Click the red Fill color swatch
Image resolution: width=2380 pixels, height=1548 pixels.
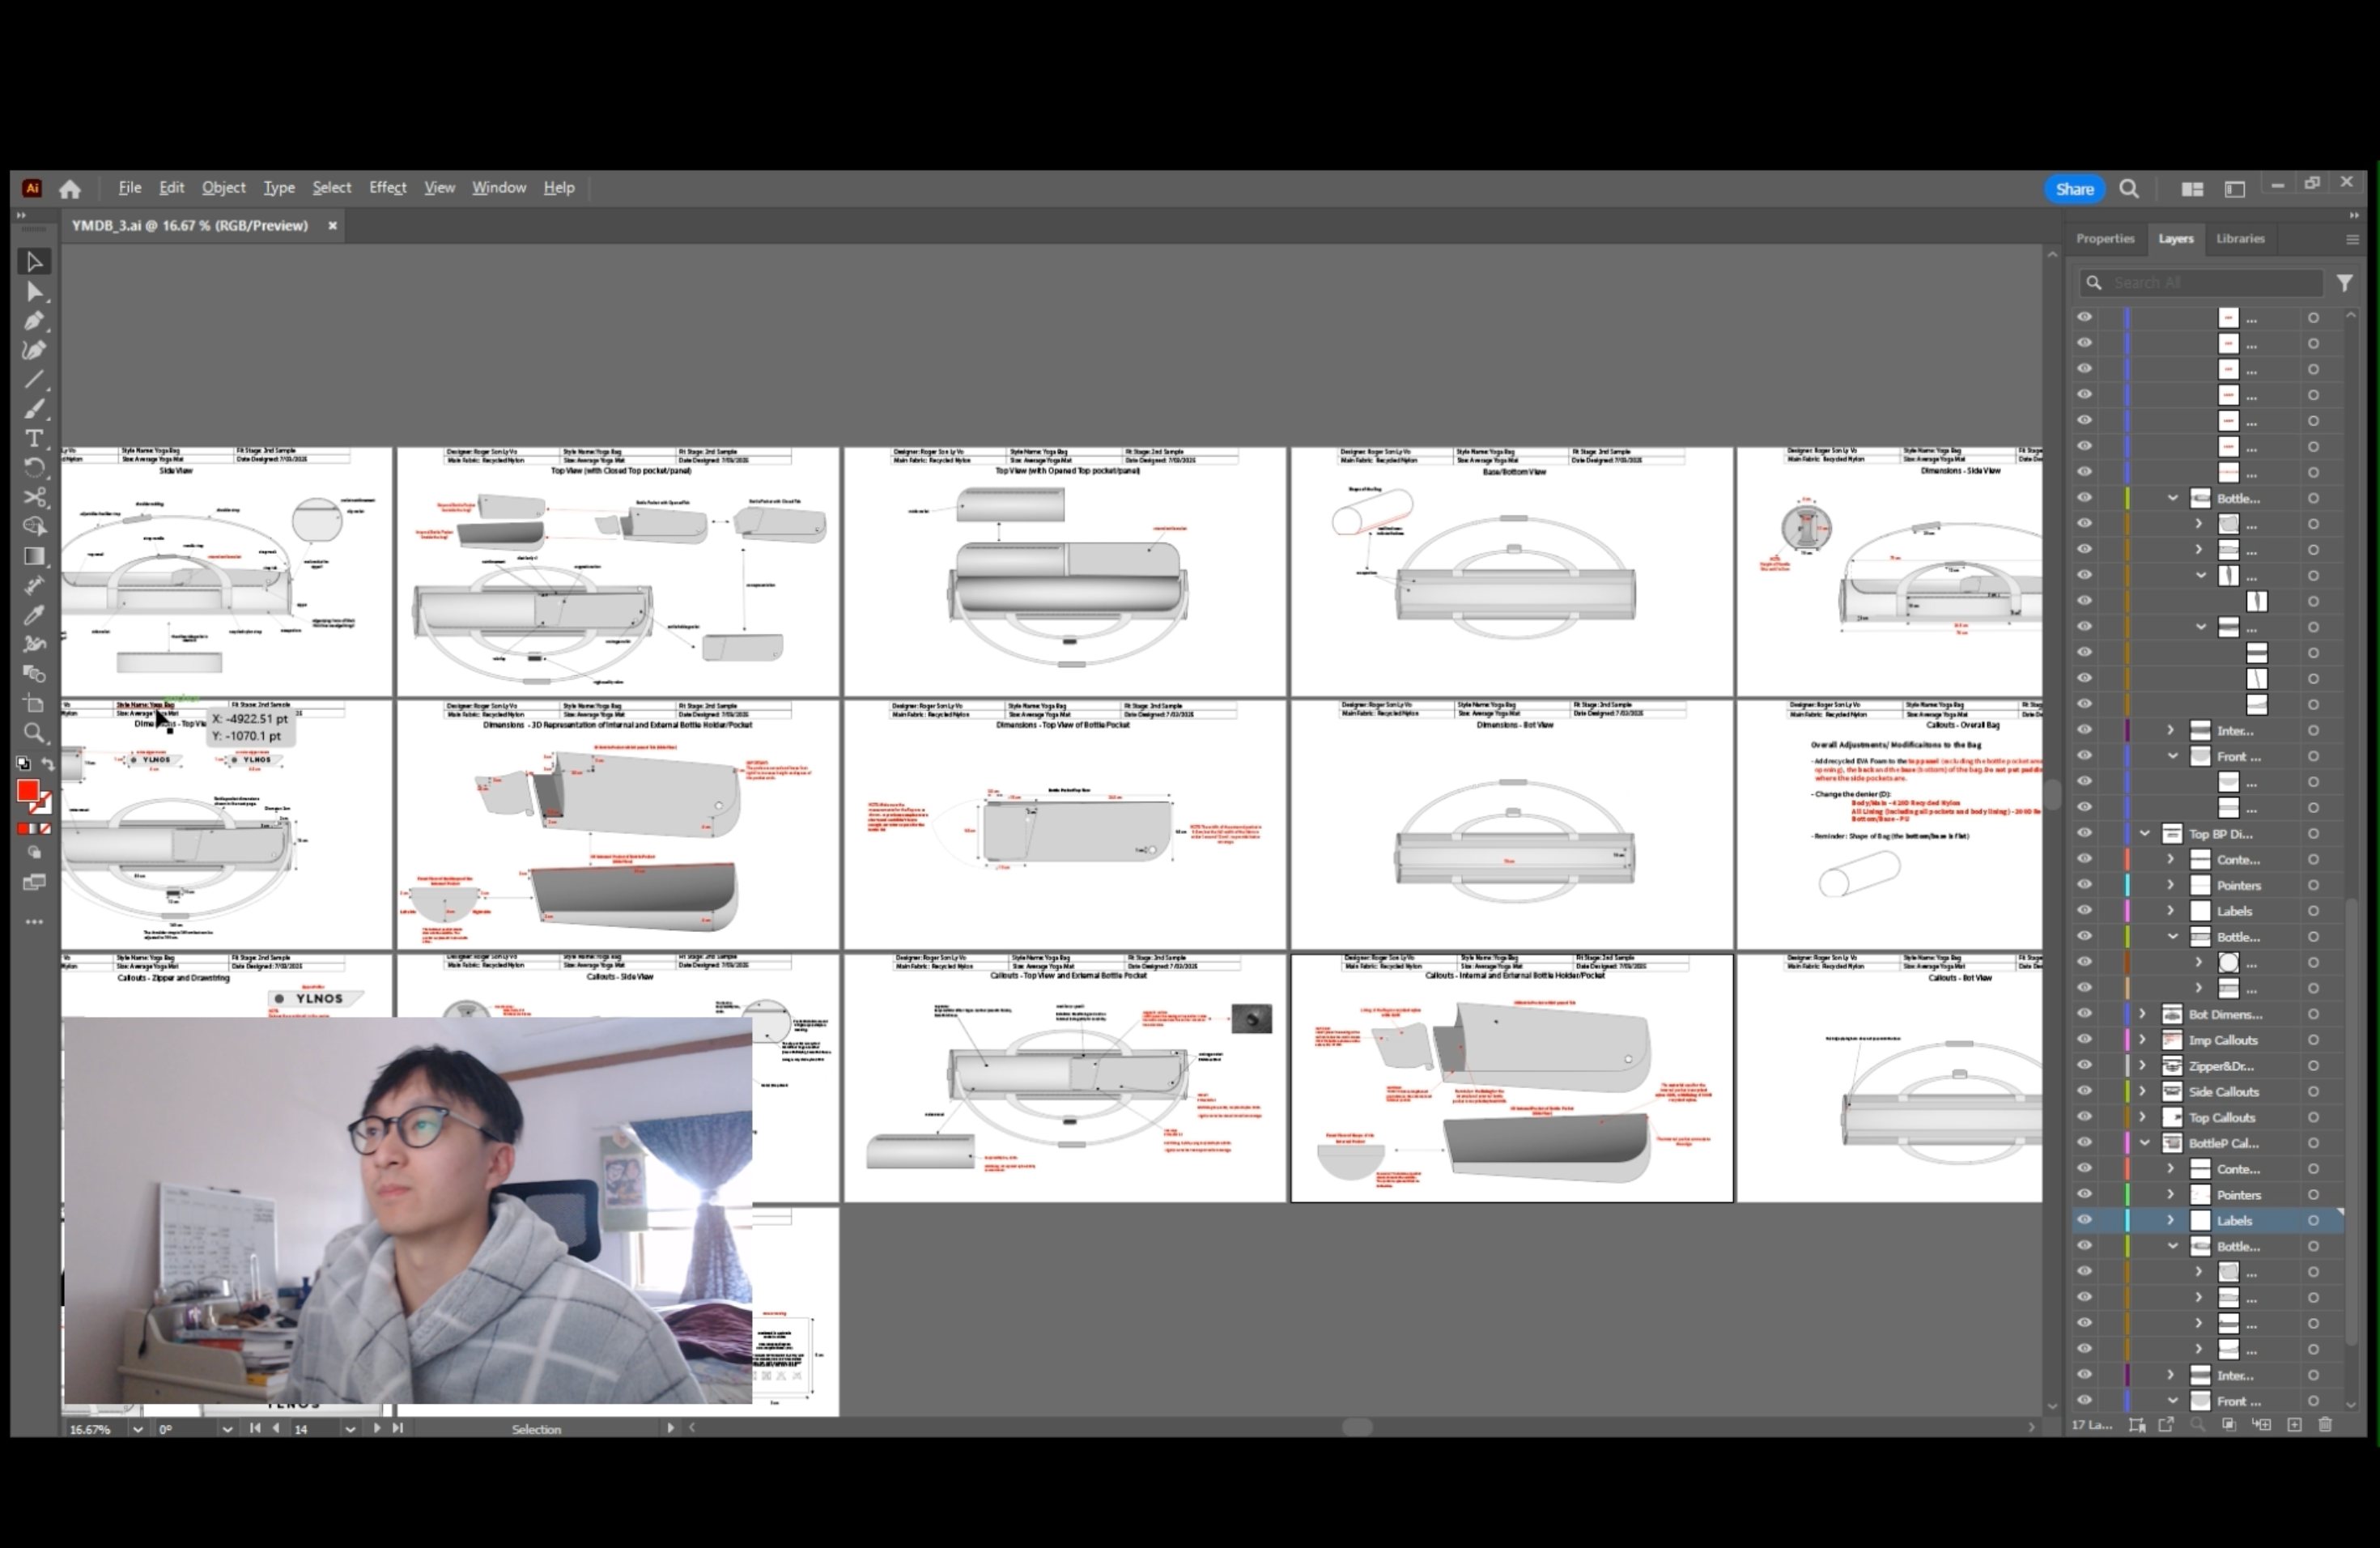pyautogui.click(x=27, y=791)
